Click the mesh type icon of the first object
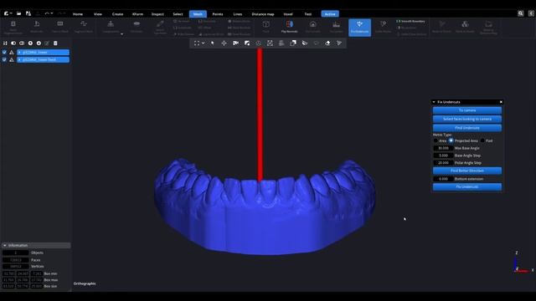Viewport: 536px width, 301px height. (x=12, y=52)
